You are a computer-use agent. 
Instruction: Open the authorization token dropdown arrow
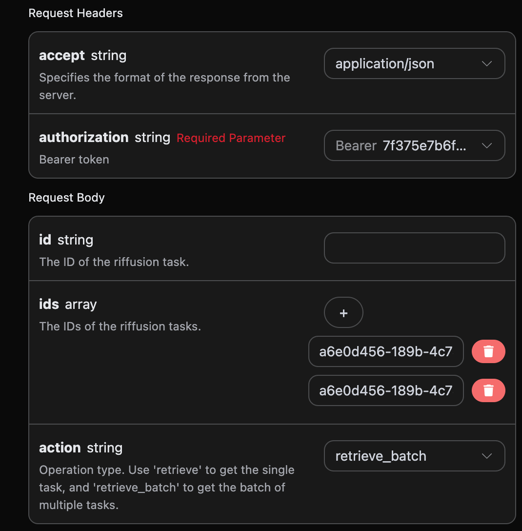[486, 145]
